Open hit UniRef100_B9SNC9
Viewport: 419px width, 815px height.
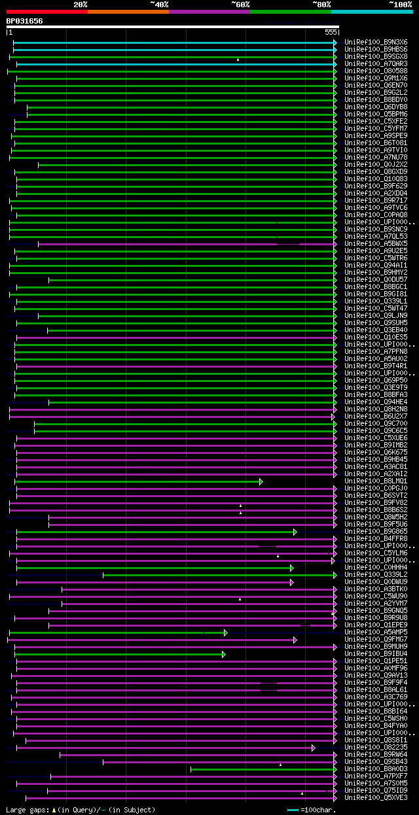point(376,229)
